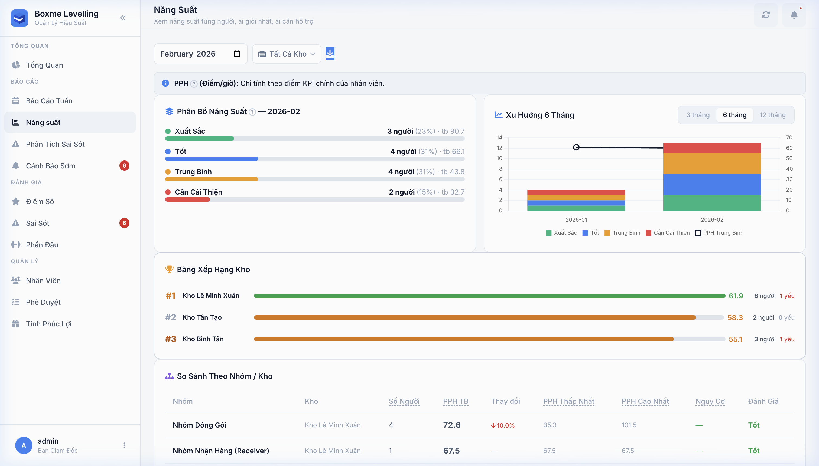Click Kho Lê Minh Xuân green progress bar
The image size is (819, 466).
[x=489, y=296]
